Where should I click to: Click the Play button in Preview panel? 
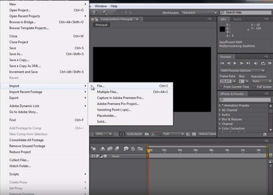coord(235,63)
